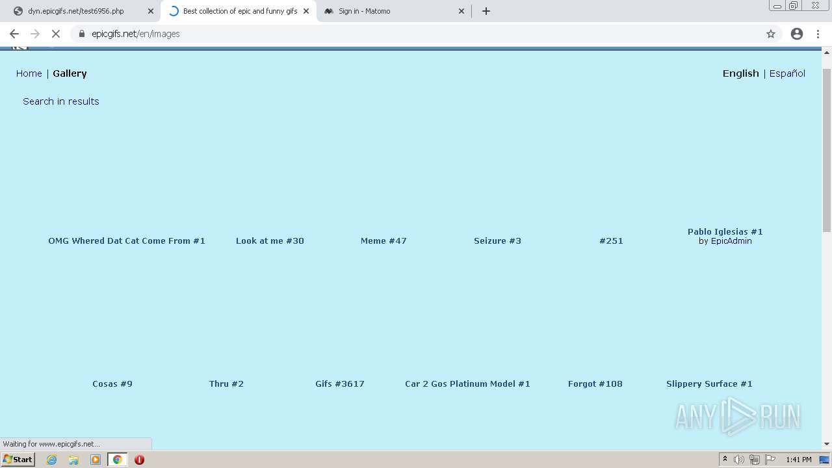Open a new tab with the plus button

[x=486, y=11]
